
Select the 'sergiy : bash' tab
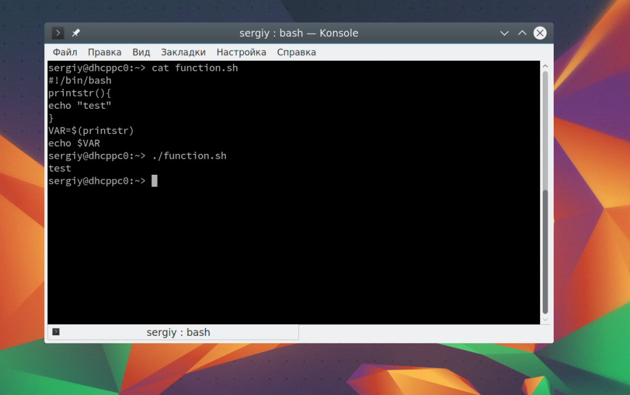178,332
